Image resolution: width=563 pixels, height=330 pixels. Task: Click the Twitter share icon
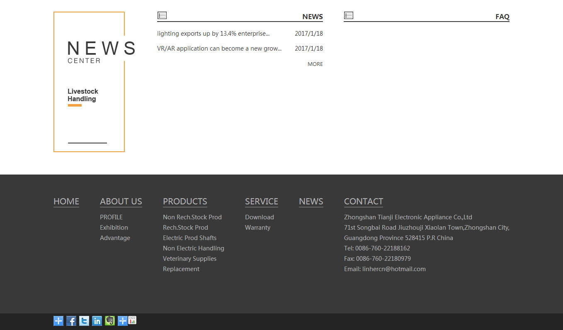[84, 321]
